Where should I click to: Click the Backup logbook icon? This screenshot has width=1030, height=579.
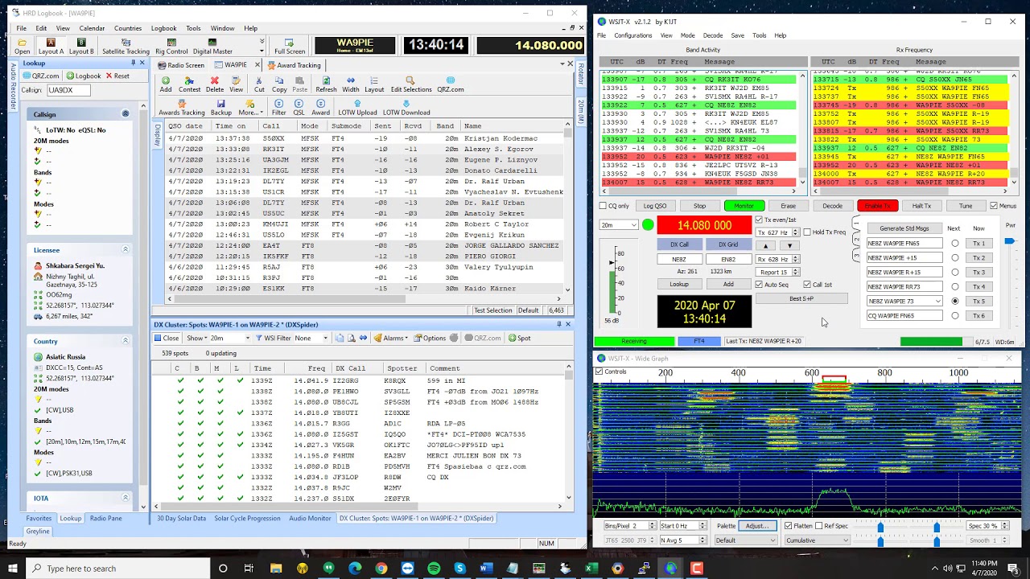click(x=221, y=108)
